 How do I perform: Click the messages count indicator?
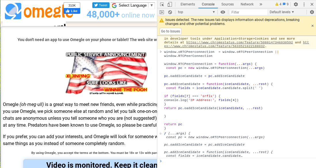click(x=286, y=4)
